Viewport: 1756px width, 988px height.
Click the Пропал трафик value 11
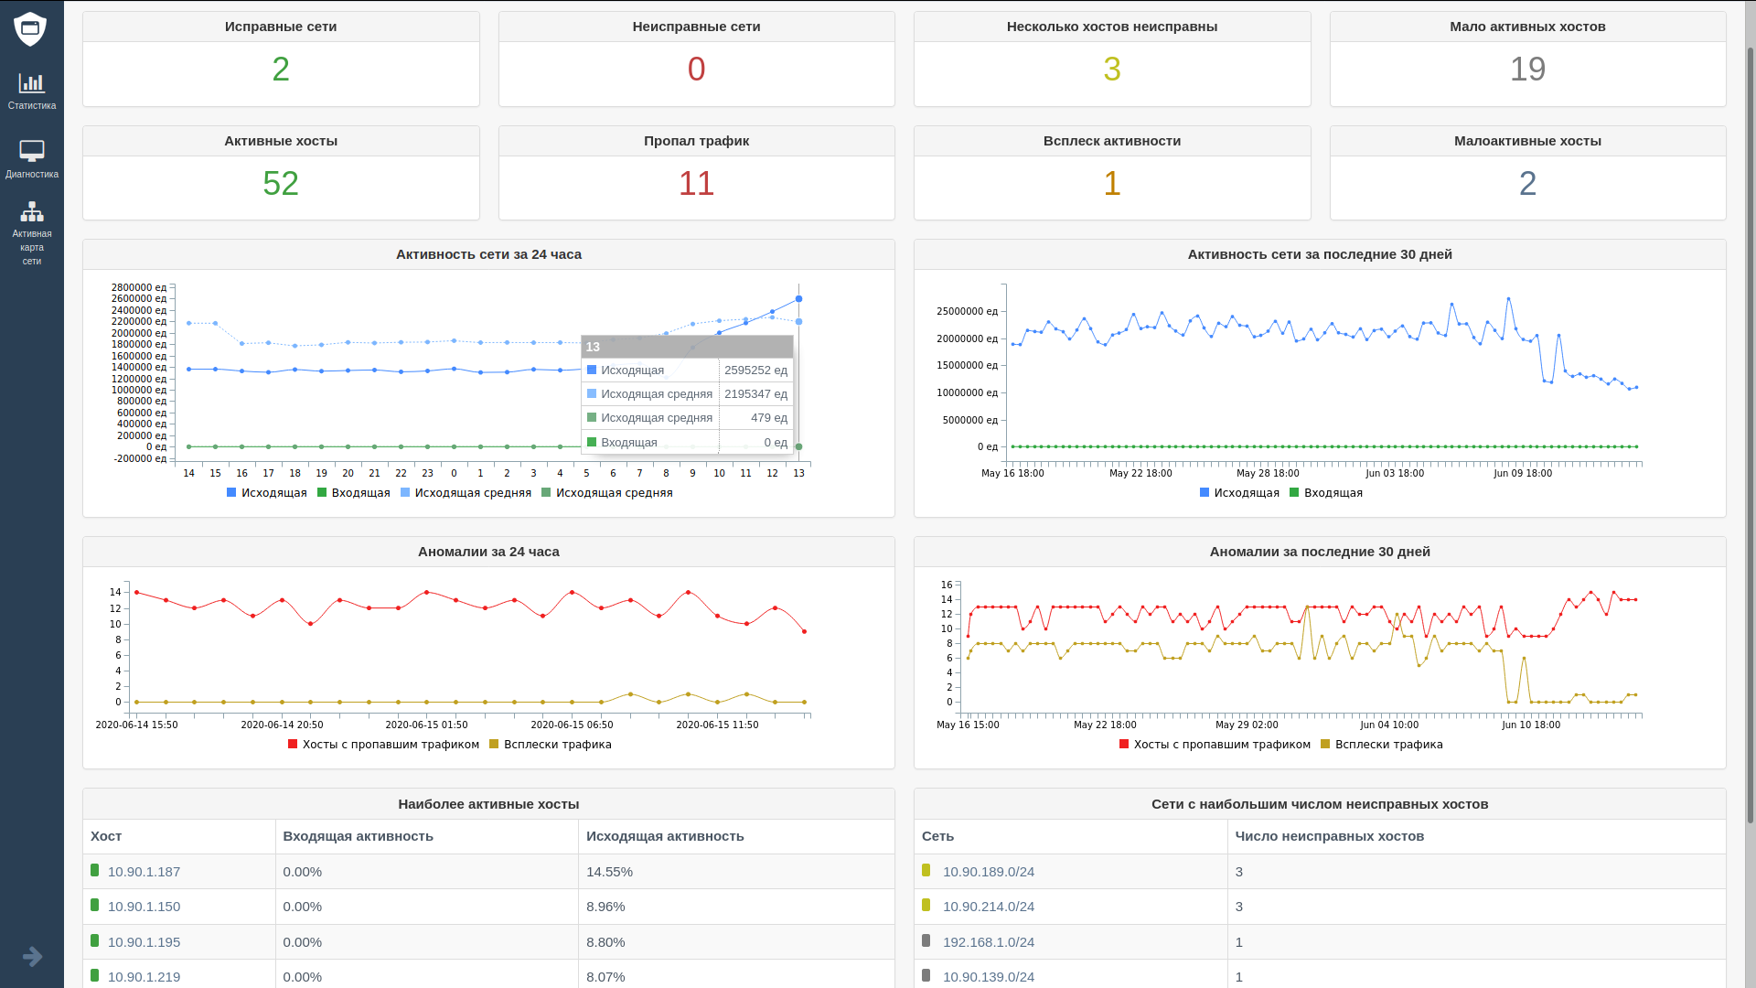click(696, 184)
